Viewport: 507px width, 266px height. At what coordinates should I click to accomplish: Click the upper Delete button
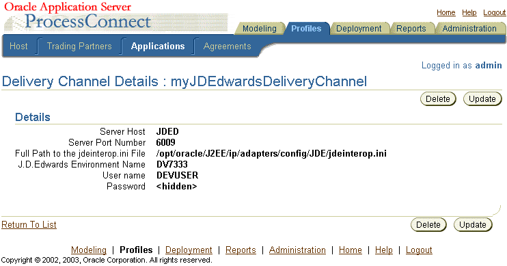tap(438, 99)
